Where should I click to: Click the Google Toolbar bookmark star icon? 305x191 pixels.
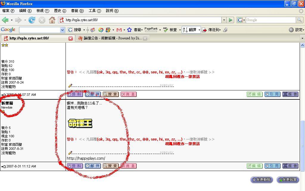129,30
